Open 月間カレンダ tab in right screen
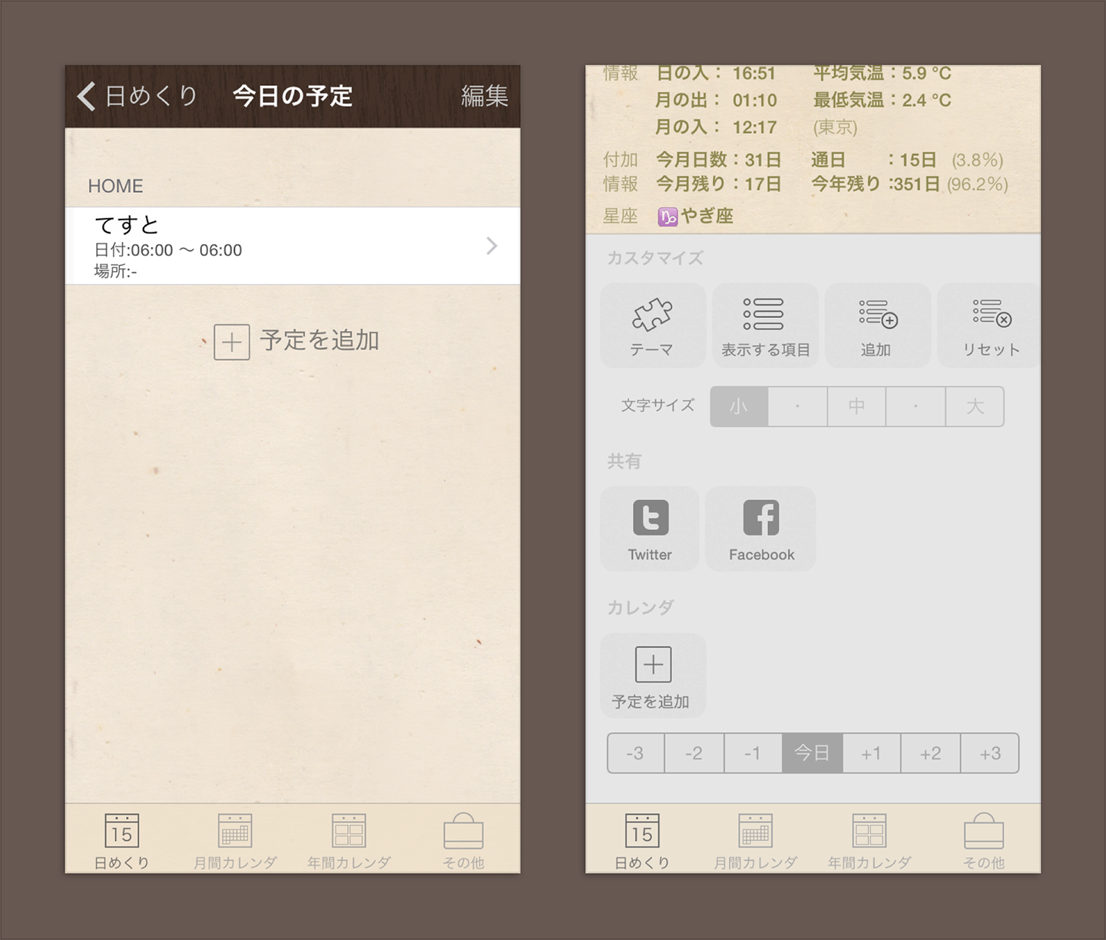 click(x=756, y=841)
